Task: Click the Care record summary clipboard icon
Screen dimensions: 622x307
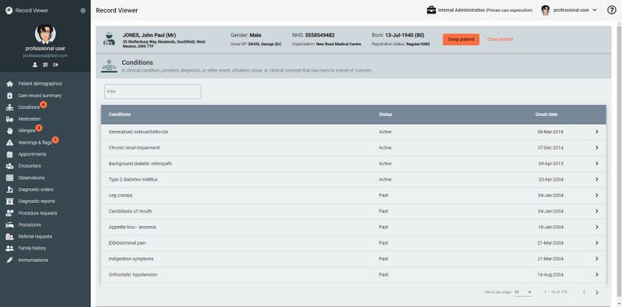Action: [x=10, y=96]
